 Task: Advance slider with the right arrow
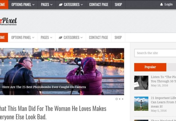pos(121,71)
